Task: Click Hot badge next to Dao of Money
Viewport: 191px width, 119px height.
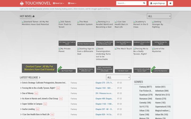Action: pos(36,93)
